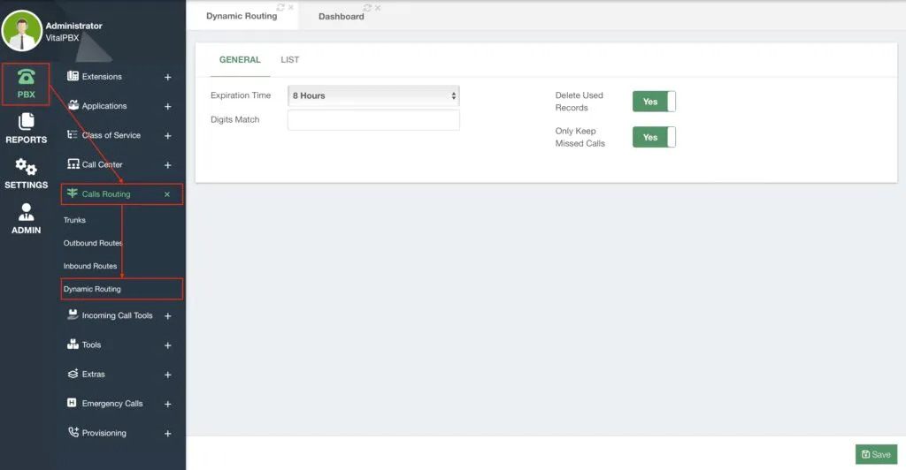This screenshot has width=906, height=470.
Task: Click the Administrator avatar picture
Action: pos(22,31)
